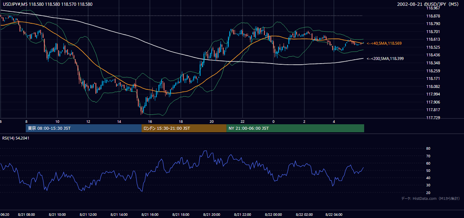Click the HistData.com data source credit
The height and width of the screenshot is (218, 464).
click(x=431, y=198)
